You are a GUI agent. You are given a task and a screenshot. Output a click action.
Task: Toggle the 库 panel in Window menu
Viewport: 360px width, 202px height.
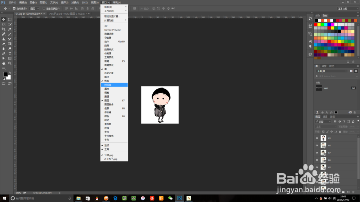114,69
